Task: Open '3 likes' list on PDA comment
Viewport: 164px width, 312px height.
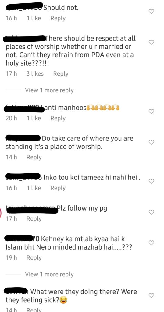Action: point(35,74)
